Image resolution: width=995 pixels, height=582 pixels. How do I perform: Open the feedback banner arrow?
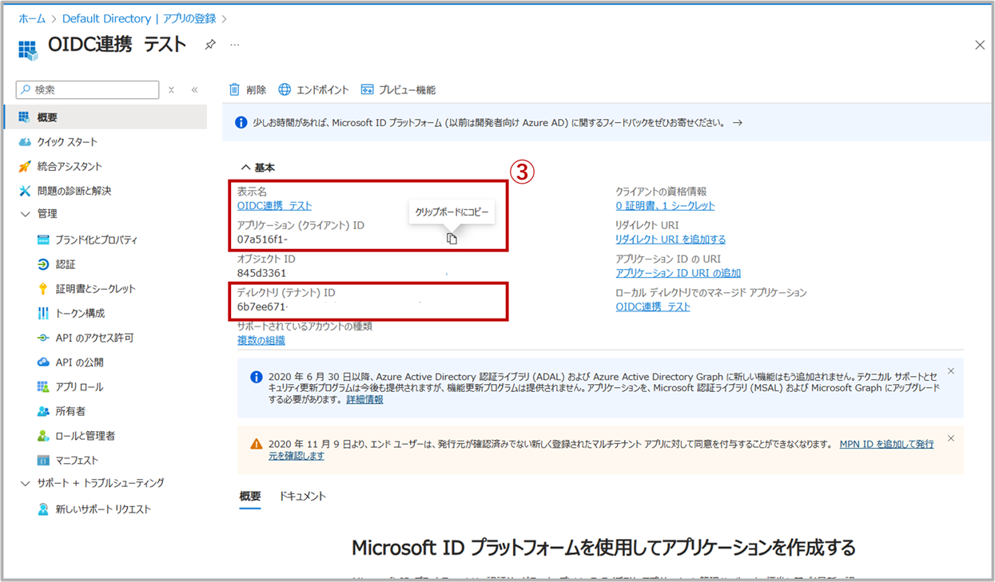point(738,123)
